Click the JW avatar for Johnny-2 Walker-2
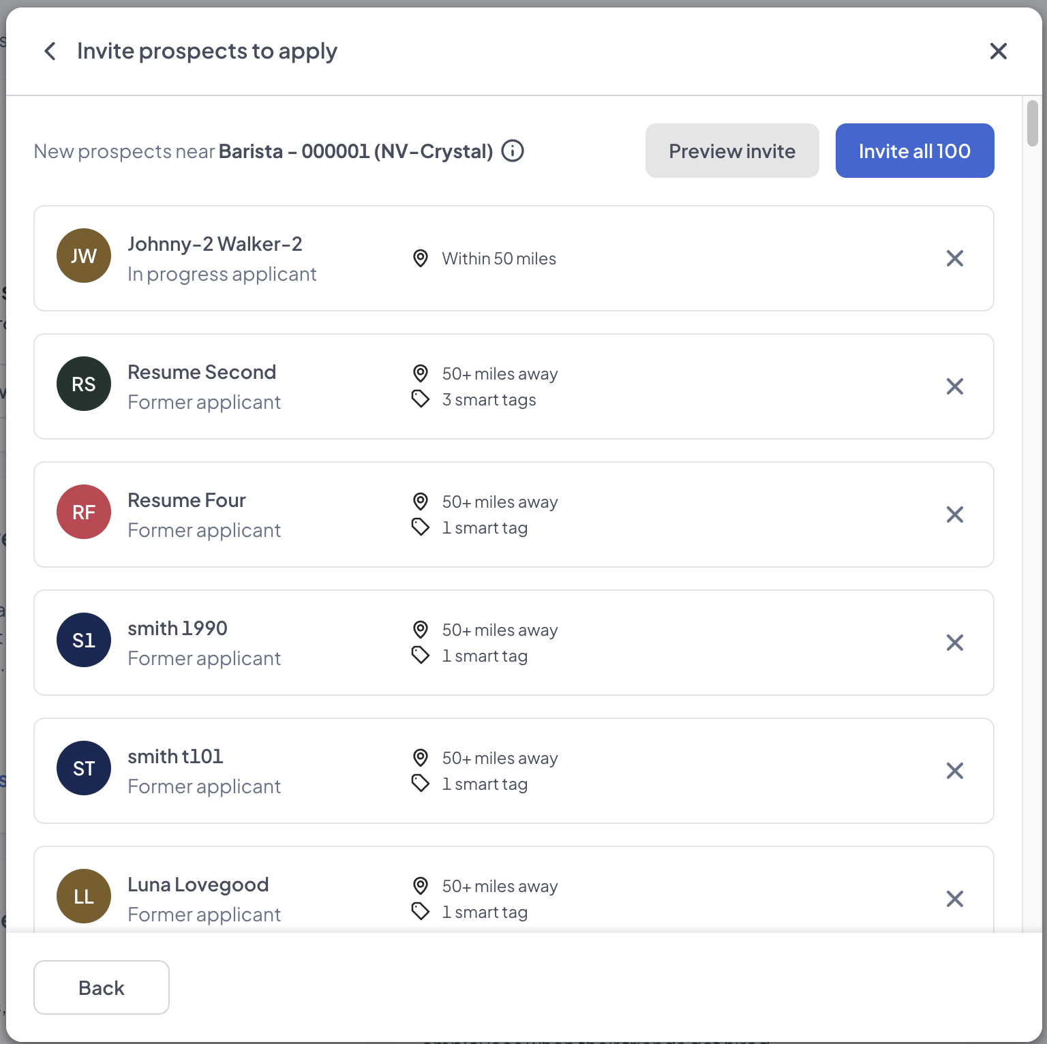Viewport: 1047px width, 1044px height. click(84, 256)
